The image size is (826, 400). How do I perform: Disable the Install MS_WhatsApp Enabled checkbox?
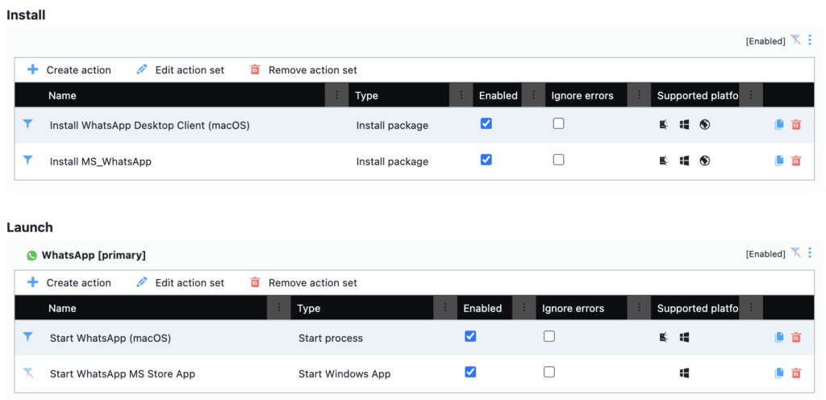[486, 160]
